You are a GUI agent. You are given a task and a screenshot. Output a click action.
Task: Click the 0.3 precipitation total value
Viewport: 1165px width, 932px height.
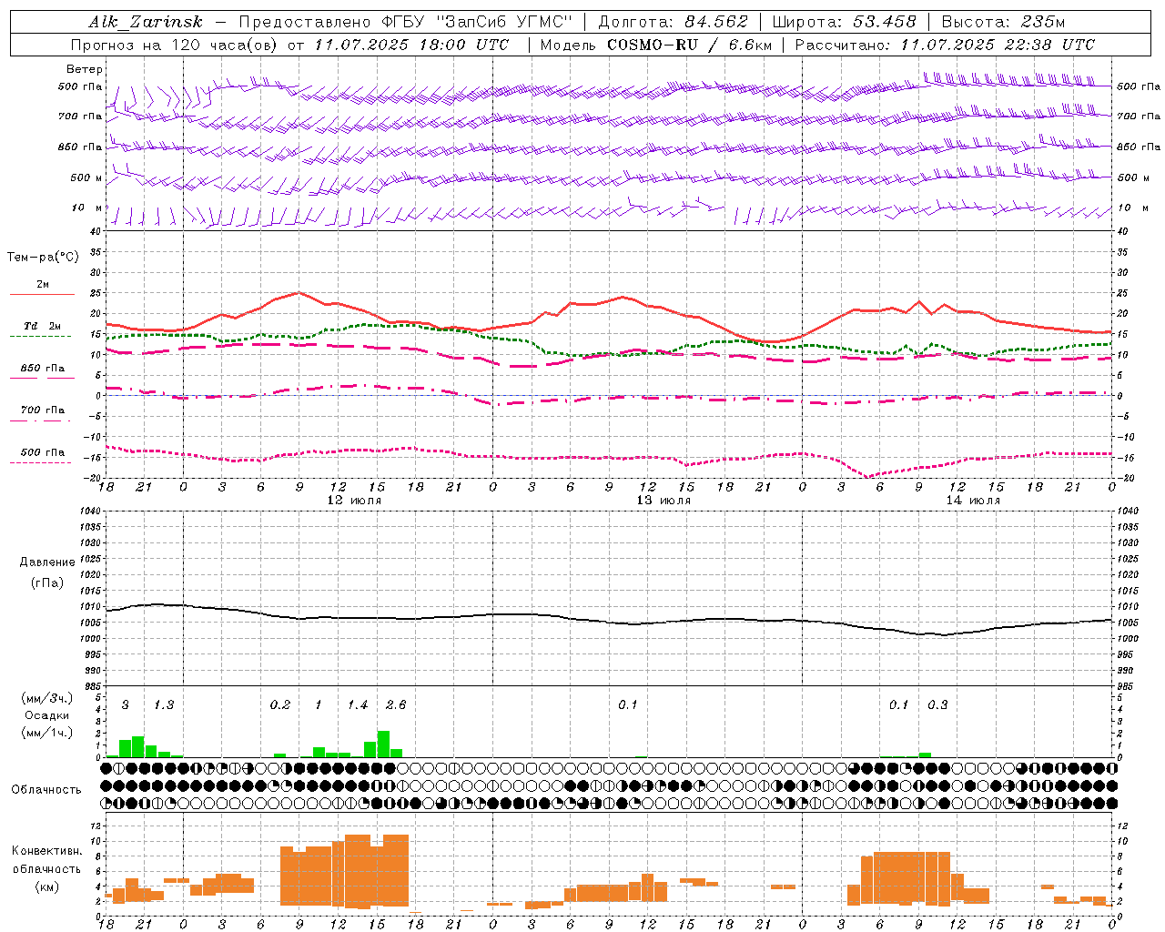pos(937,705)
